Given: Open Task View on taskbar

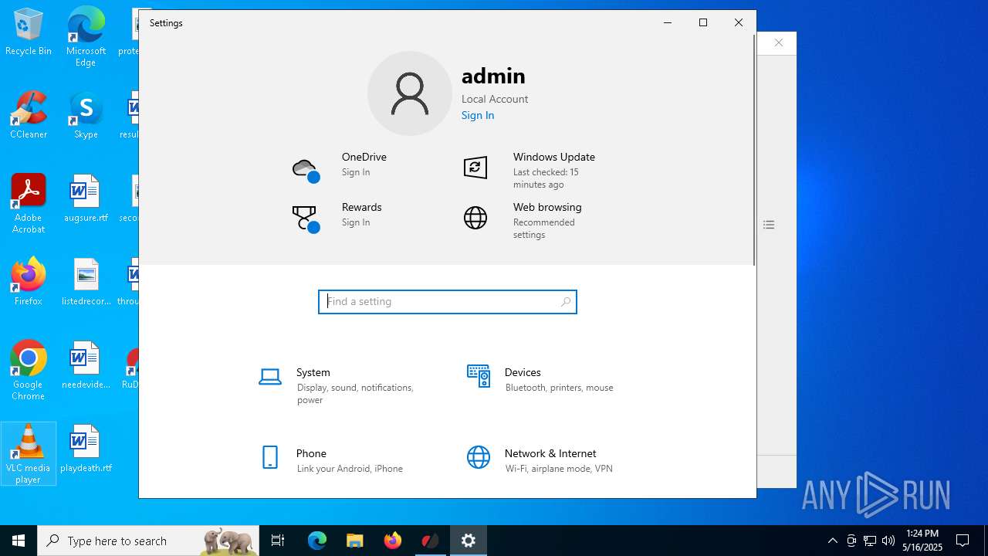Looking at the screenshot, I should point(278,541).
